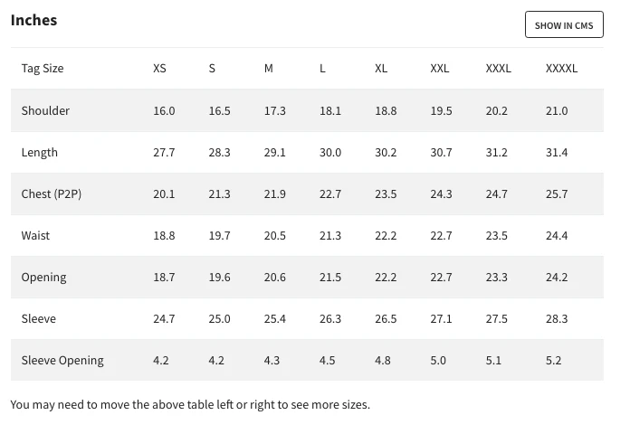Click the Opening row label
Screen dimensions: 630x434
[x=43, y=277]
